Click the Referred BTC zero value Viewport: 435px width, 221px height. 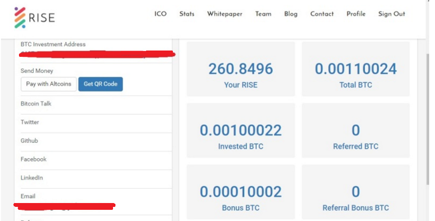pos(356,130)
